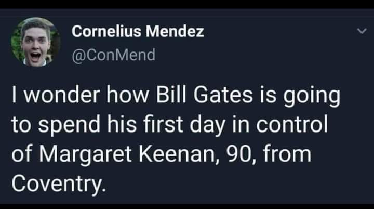Open Cornelius Mendez's profile picture
Screen dimensions: 374x209
[36, 42]
